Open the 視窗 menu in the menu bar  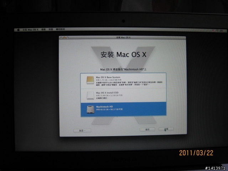pyautogui.click(x=51, y=29)
